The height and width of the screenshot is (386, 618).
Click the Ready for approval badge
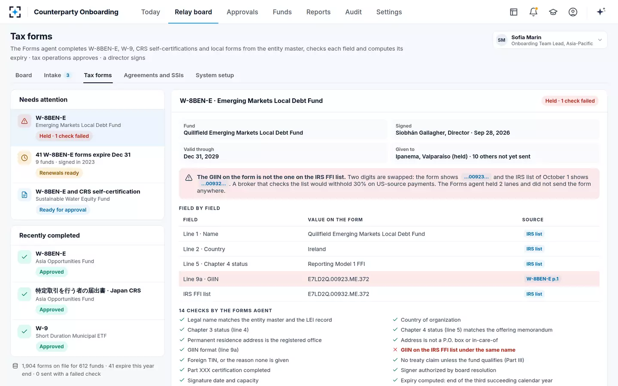(63, 210)
